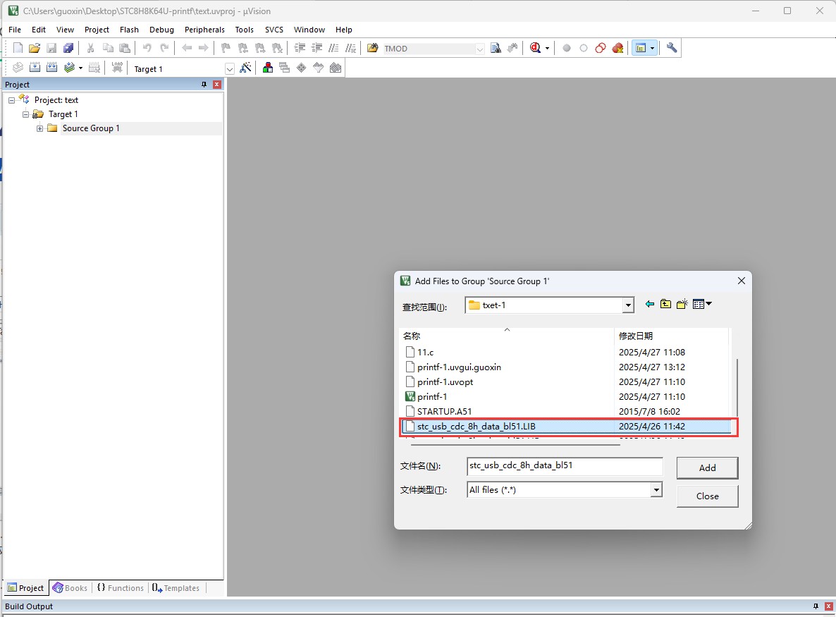Click the Redo toolbar icon

pyautogui.click(x=164, y=48)
